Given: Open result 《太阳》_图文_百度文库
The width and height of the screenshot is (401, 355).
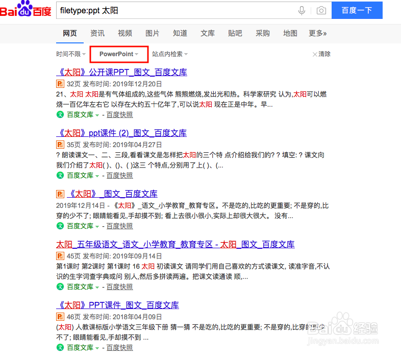Looking at the screenshot, I should click(x=112, y=194).
